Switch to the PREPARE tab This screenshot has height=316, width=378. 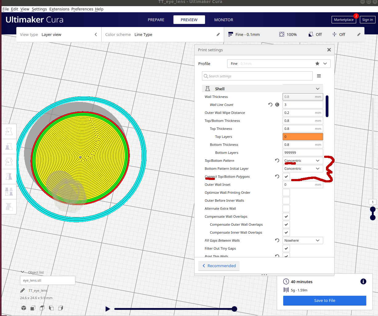click(x=156, y=20)
